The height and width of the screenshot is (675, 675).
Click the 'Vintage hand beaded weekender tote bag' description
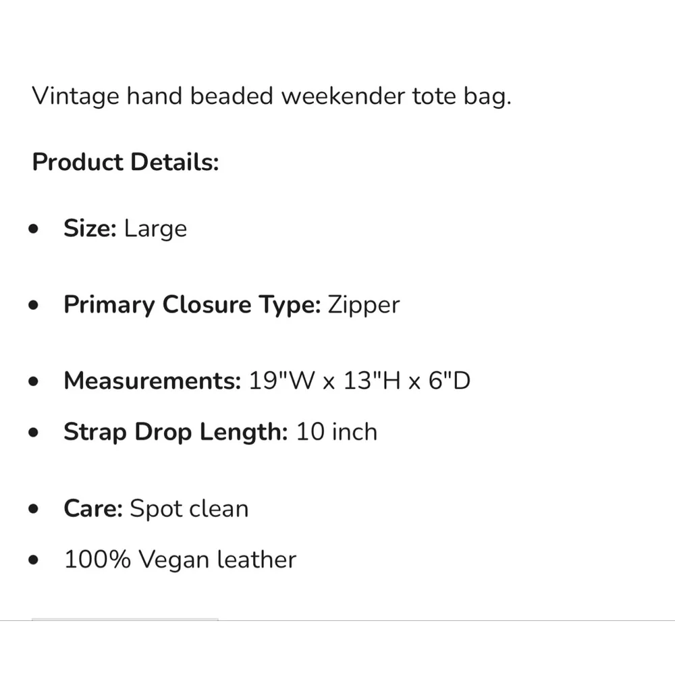point(271,96)
